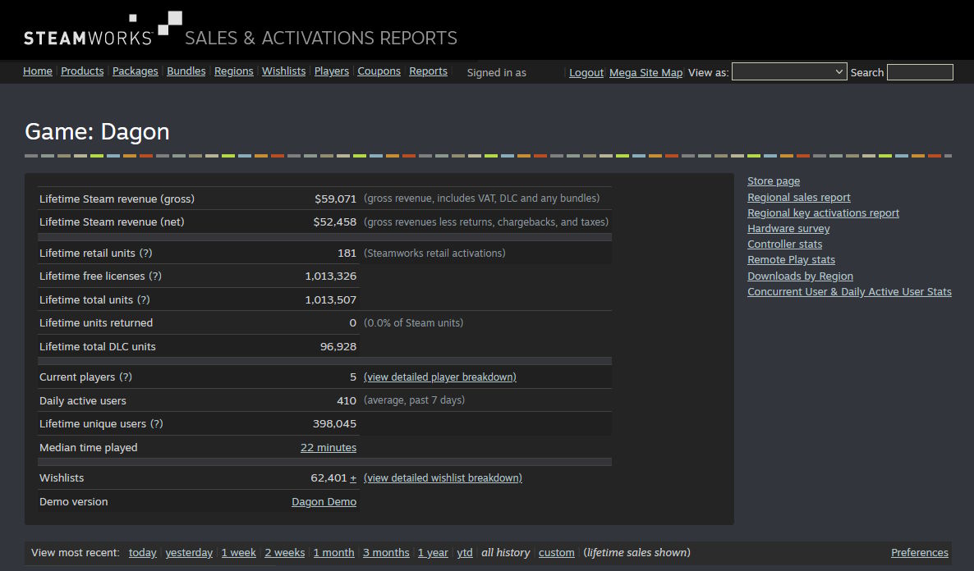Click the Logout link

586,73
